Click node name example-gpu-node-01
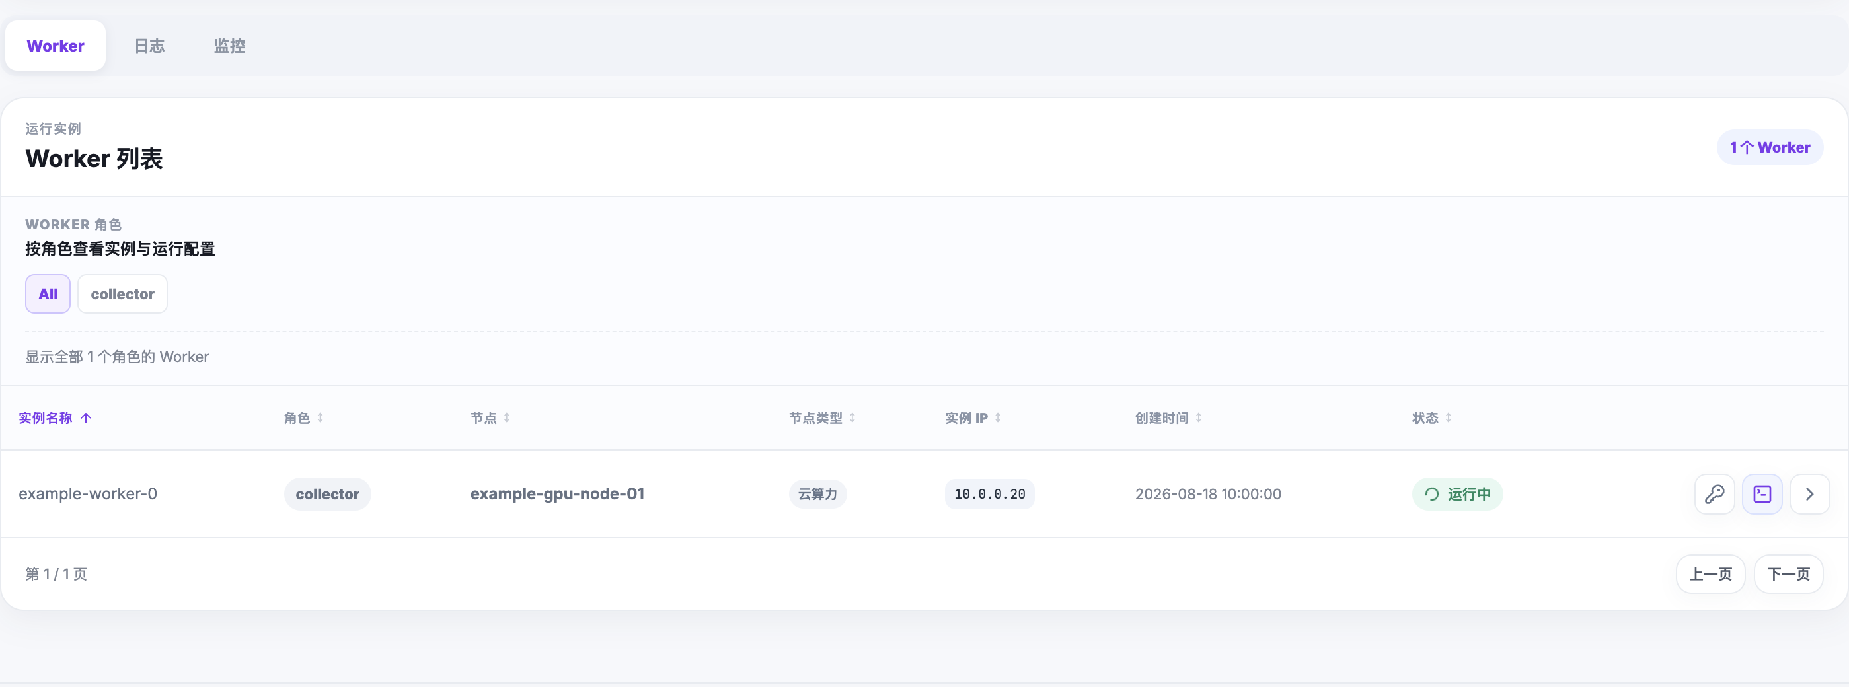1849x687 pixels. [x=557, y=494]
